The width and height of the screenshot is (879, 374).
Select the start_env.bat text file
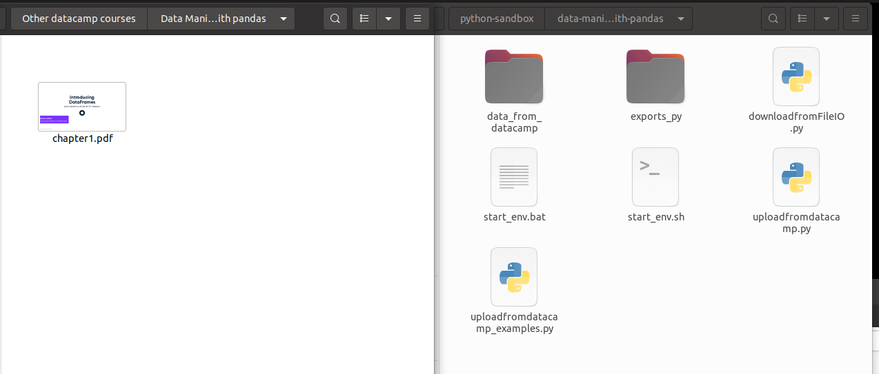pos(514,177)
